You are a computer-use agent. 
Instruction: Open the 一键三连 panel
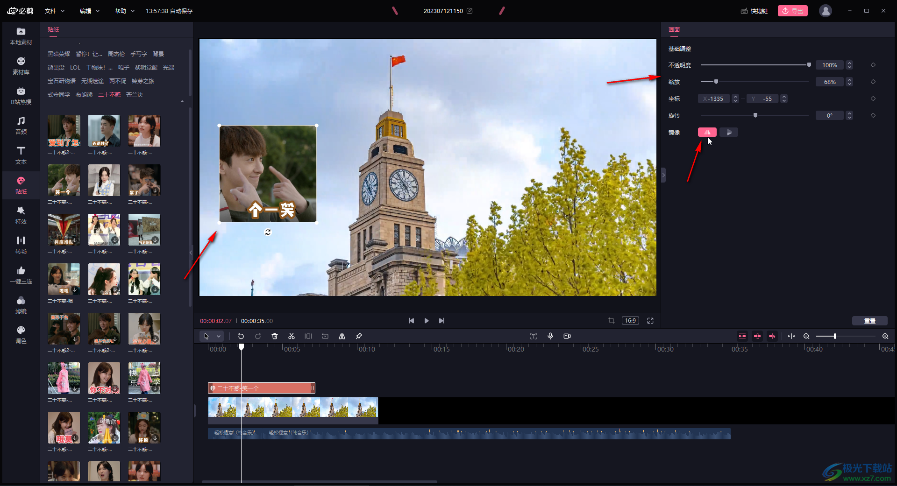point(21,275)
